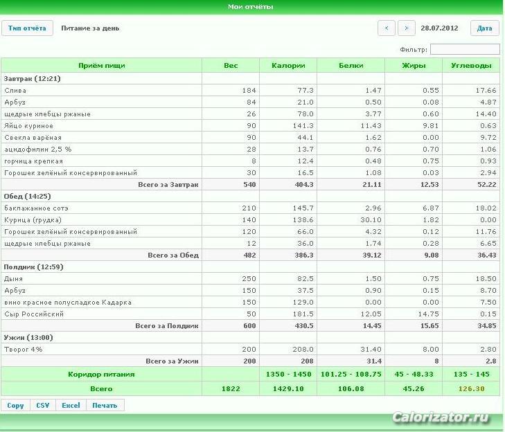The width and height of the screenshot is (505, 432).
Task: Click Яйцо куриное row name
Action: 28,126
